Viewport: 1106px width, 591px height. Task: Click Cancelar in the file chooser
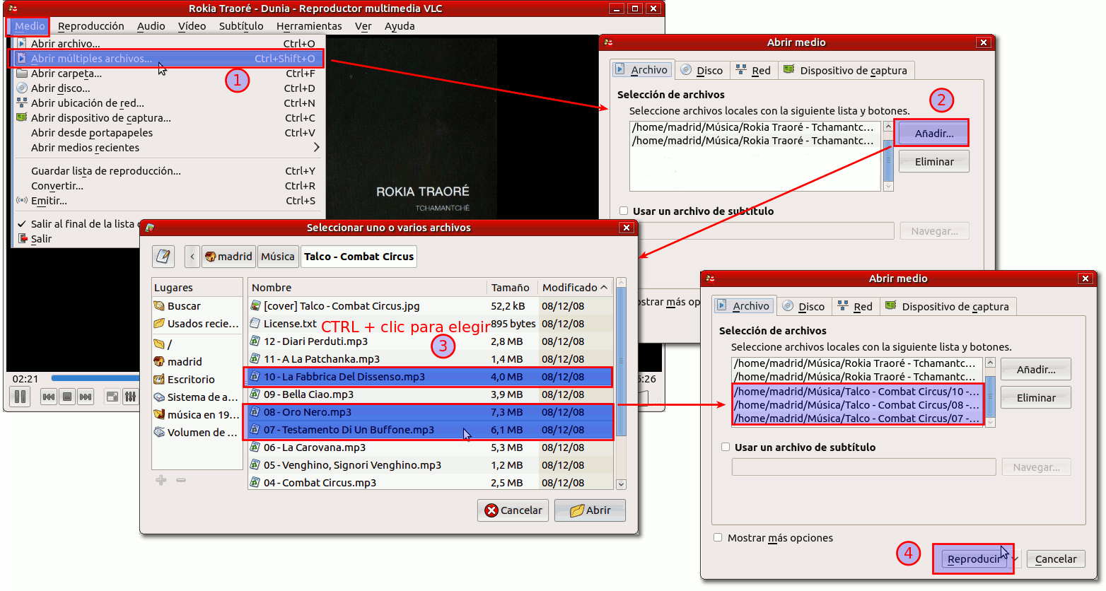click(x=513, y=510)
